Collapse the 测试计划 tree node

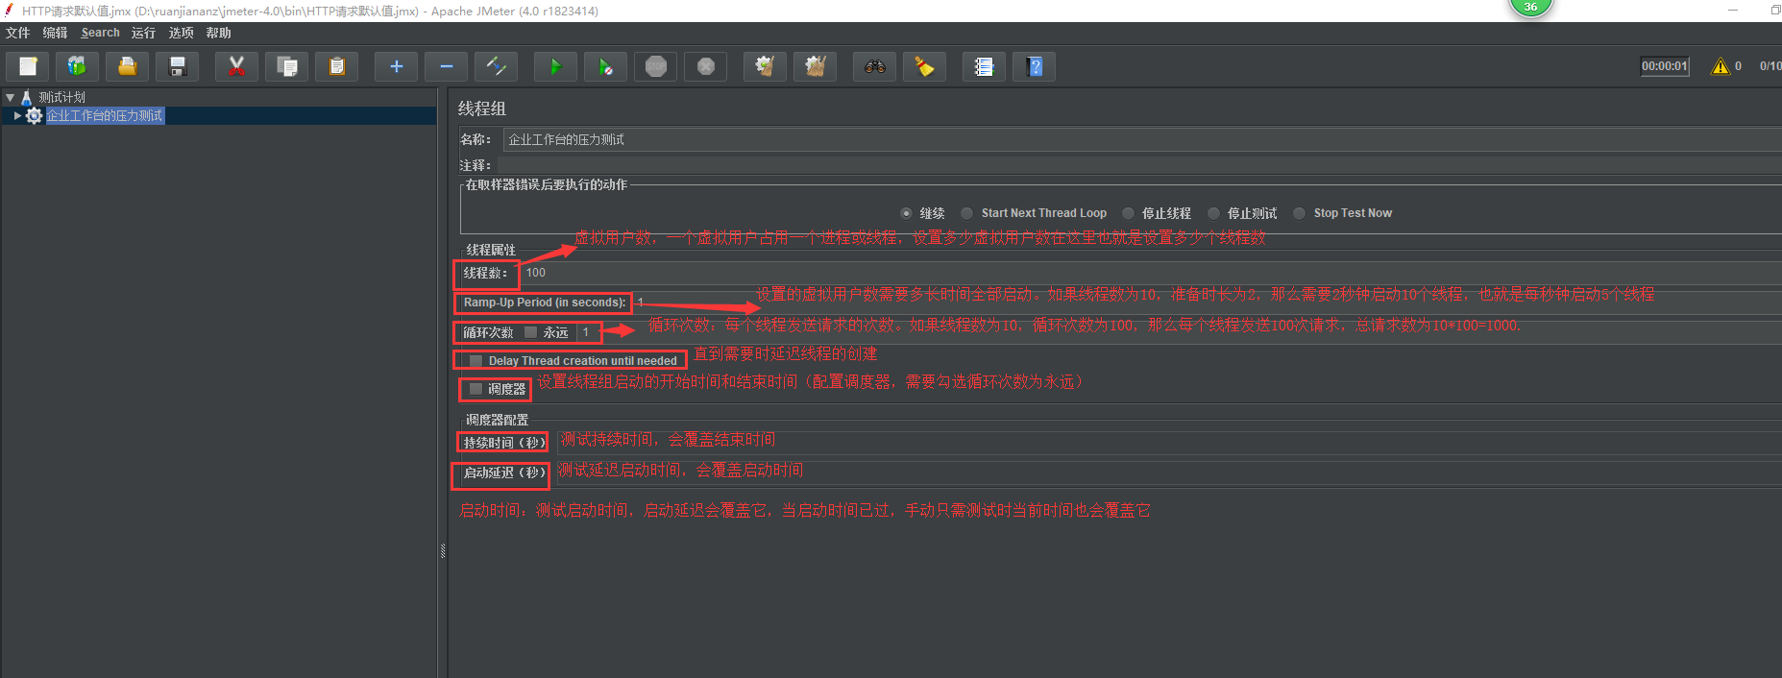tap(10, 97)
